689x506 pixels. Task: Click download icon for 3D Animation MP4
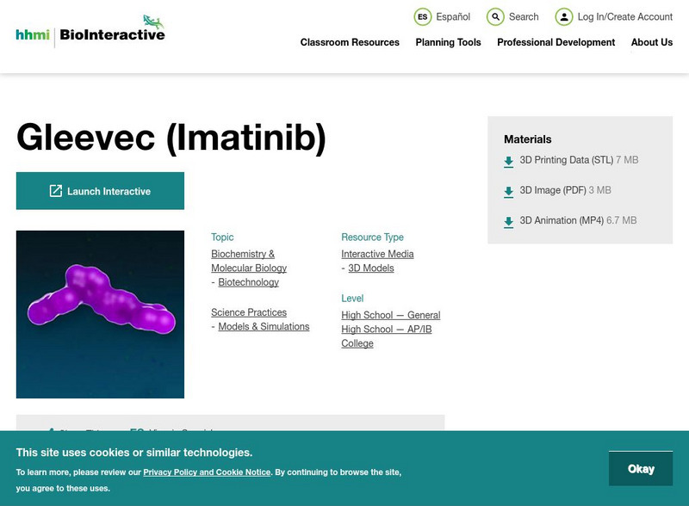pos(508,222)
